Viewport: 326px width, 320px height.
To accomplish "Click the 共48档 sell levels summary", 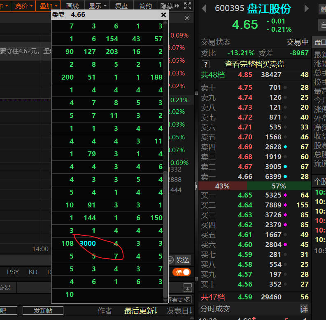I will 255,75.
